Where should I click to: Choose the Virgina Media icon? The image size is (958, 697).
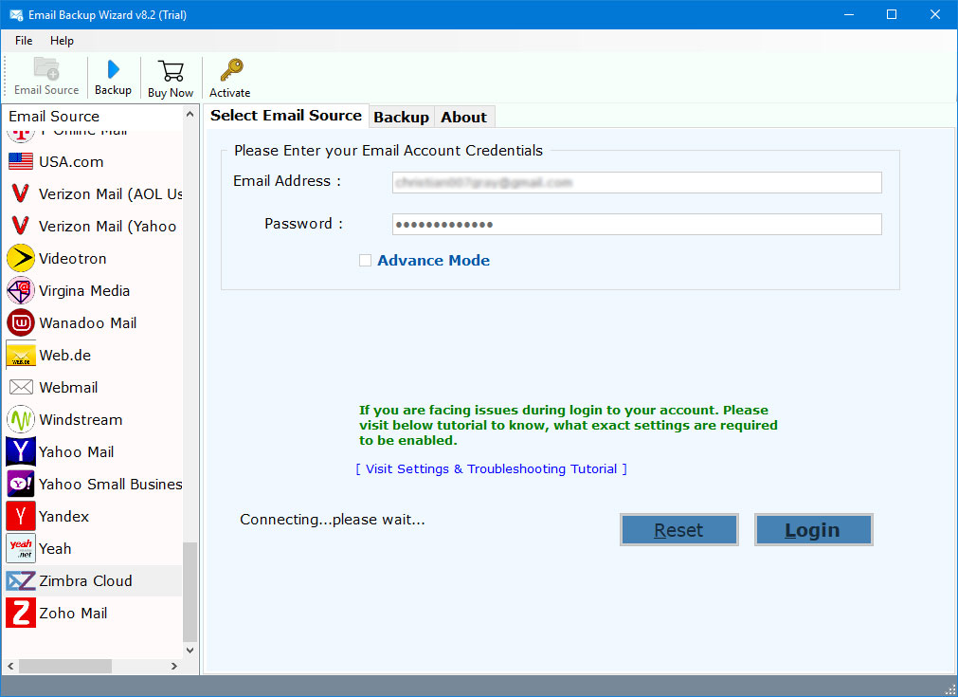coord(21,290)
